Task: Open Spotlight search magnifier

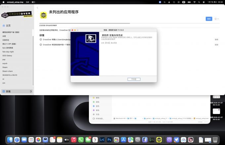Action: click(x=199, y=2)
